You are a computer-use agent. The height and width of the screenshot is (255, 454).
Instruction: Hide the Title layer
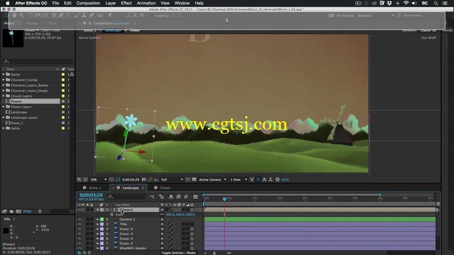tap(79, 224)
